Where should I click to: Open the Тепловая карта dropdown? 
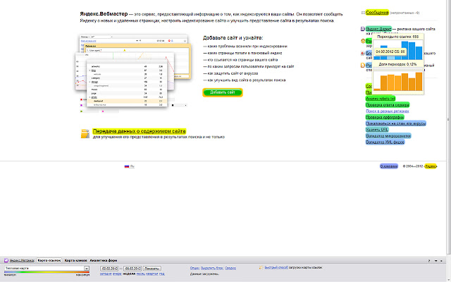[87, 269]
